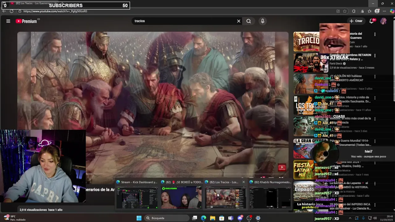Open Settings gear on taskbar
This screenshot has width=395, height=222.
tap(258, 218)
